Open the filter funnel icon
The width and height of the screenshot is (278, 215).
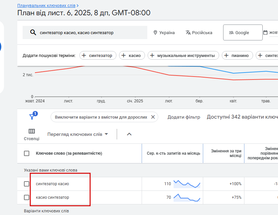32,116
